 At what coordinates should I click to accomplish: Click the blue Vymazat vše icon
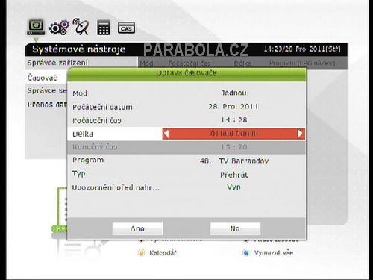coord(246,252)
